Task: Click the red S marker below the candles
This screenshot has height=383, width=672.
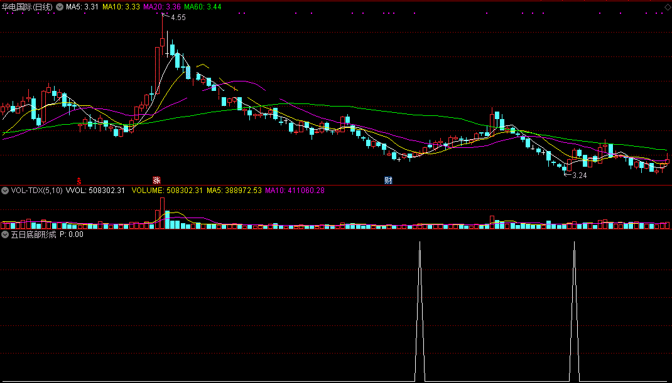Action: [x=79, y=181]
